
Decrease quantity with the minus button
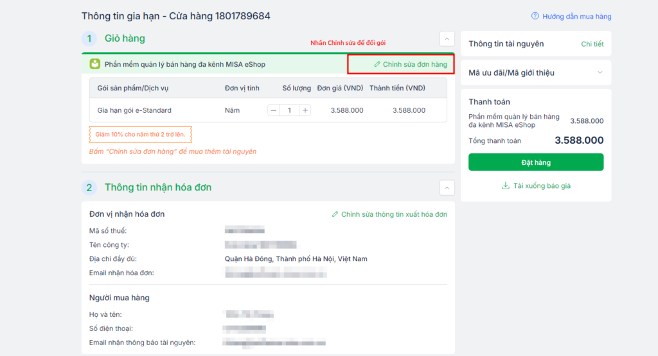[x=274, y=110]
